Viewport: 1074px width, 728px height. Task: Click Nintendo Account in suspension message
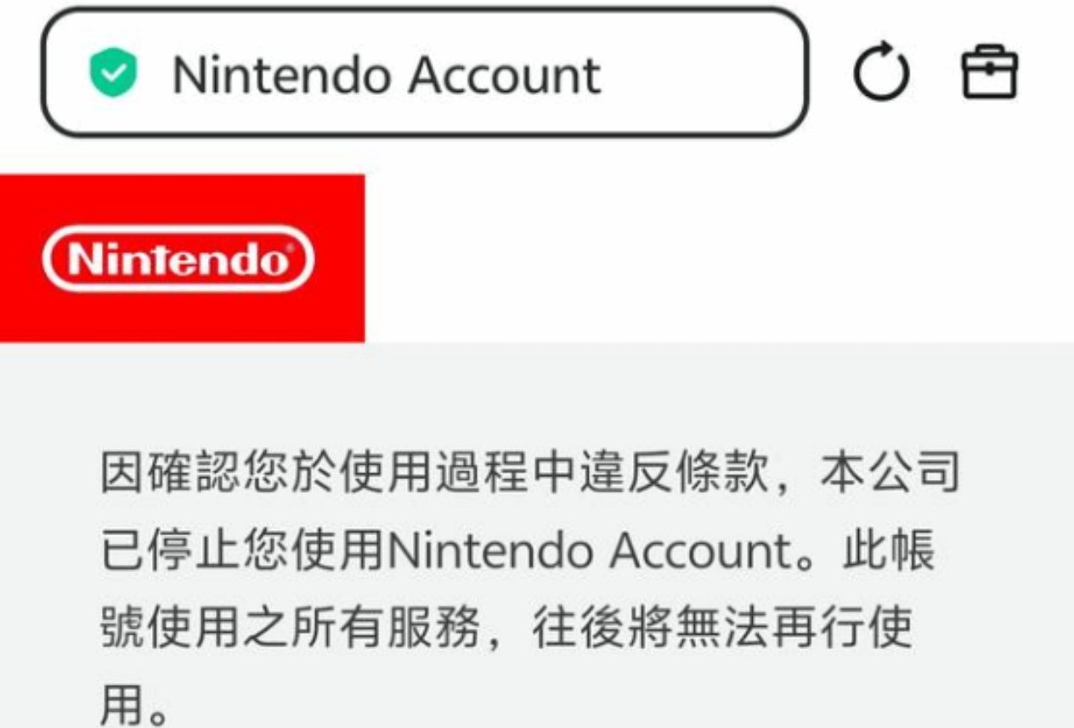click(590, 550)
